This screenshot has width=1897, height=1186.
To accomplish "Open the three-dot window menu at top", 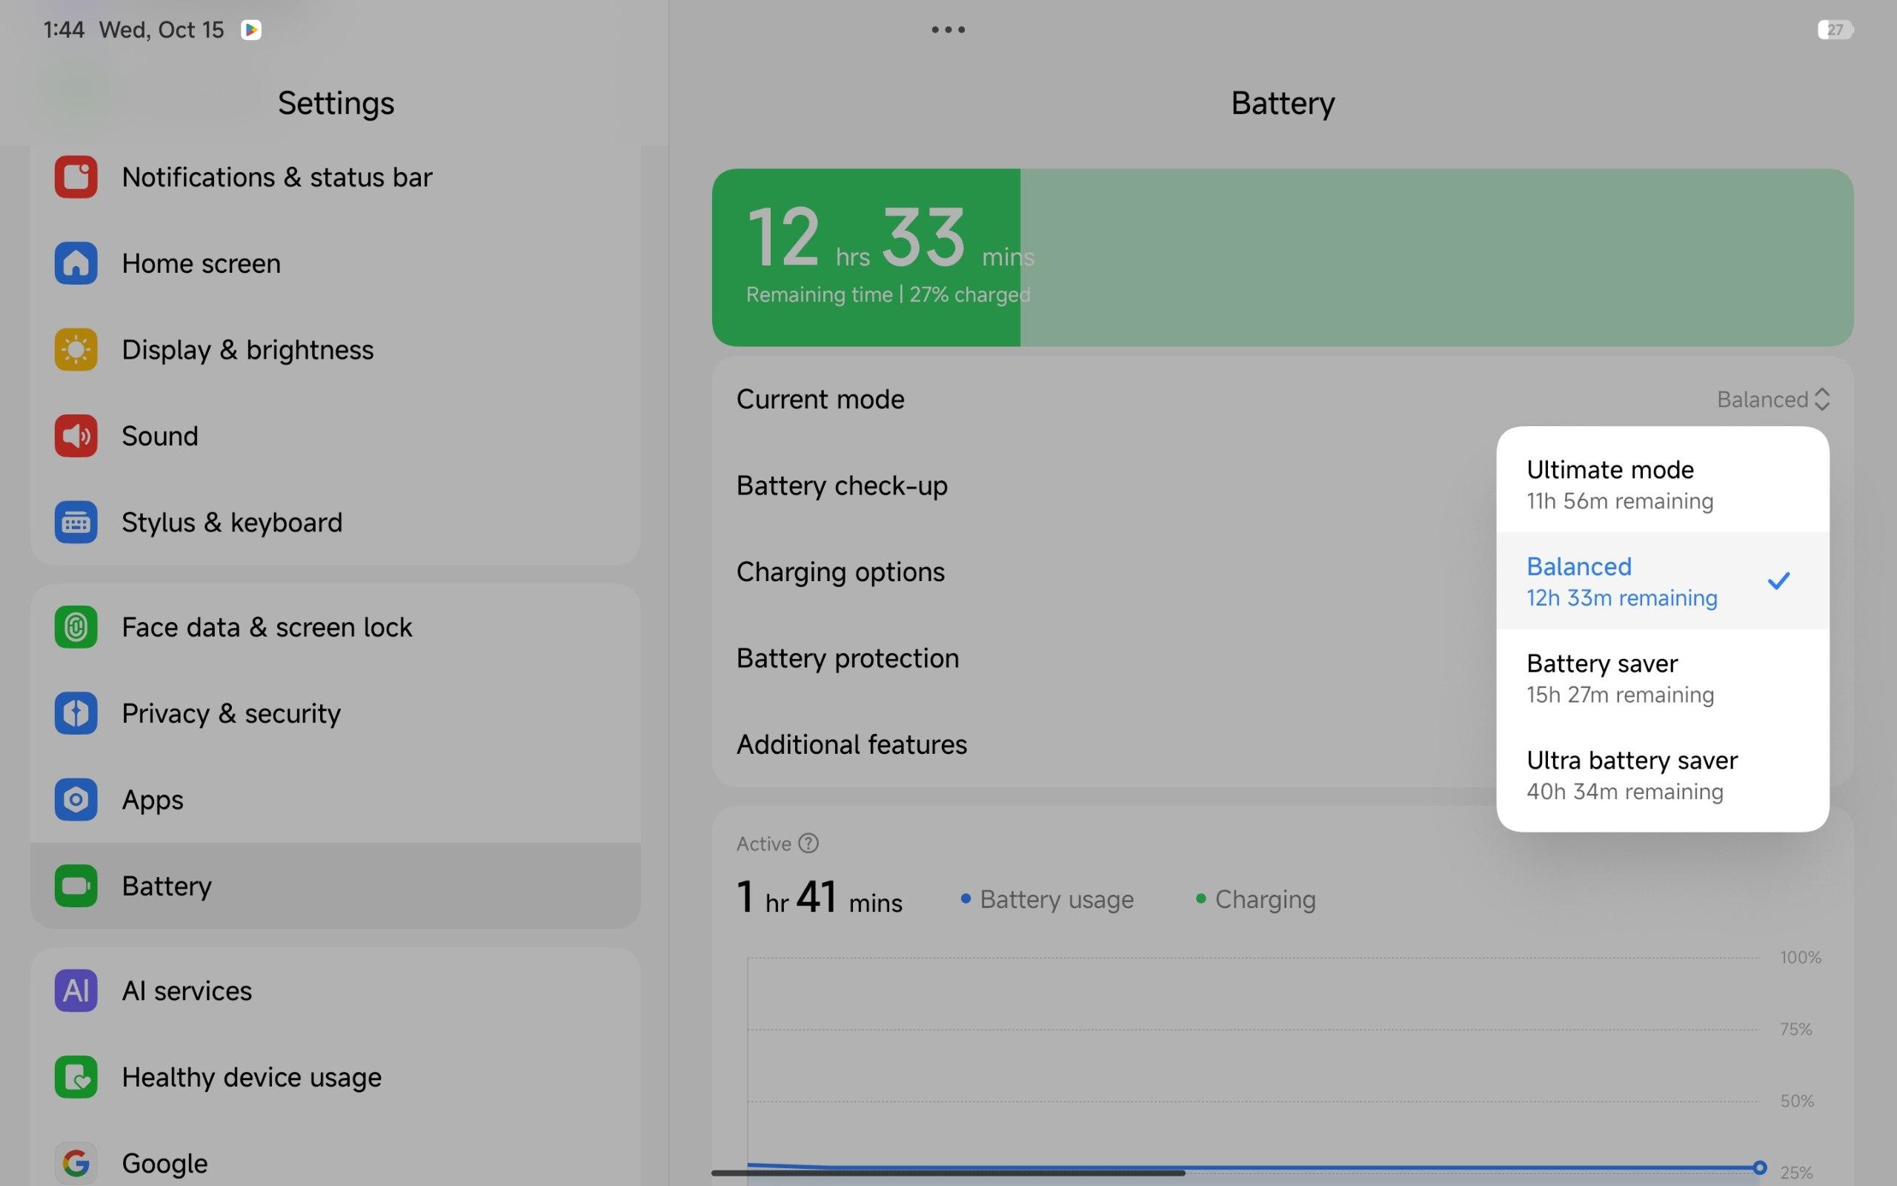I will point(948,30).
